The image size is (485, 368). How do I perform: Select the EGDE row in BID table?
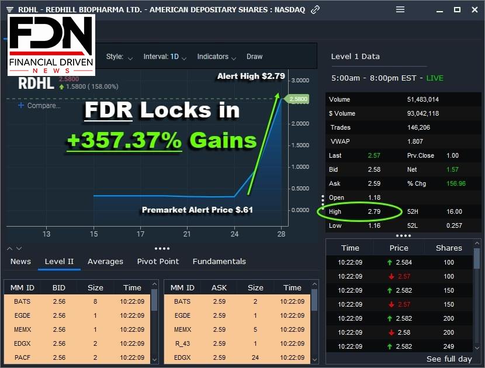pos(77,315)
